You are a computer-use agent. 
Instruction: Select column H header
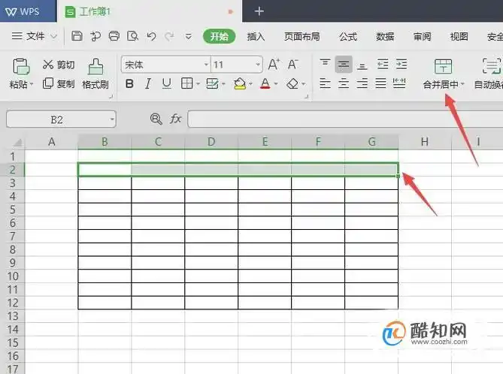(x=425, y=142)
